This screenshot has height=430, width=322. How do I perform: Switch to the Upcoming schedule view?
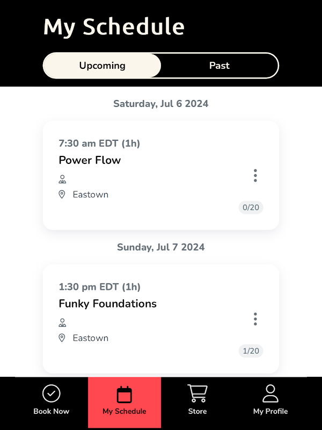click(x=103, y=66)
